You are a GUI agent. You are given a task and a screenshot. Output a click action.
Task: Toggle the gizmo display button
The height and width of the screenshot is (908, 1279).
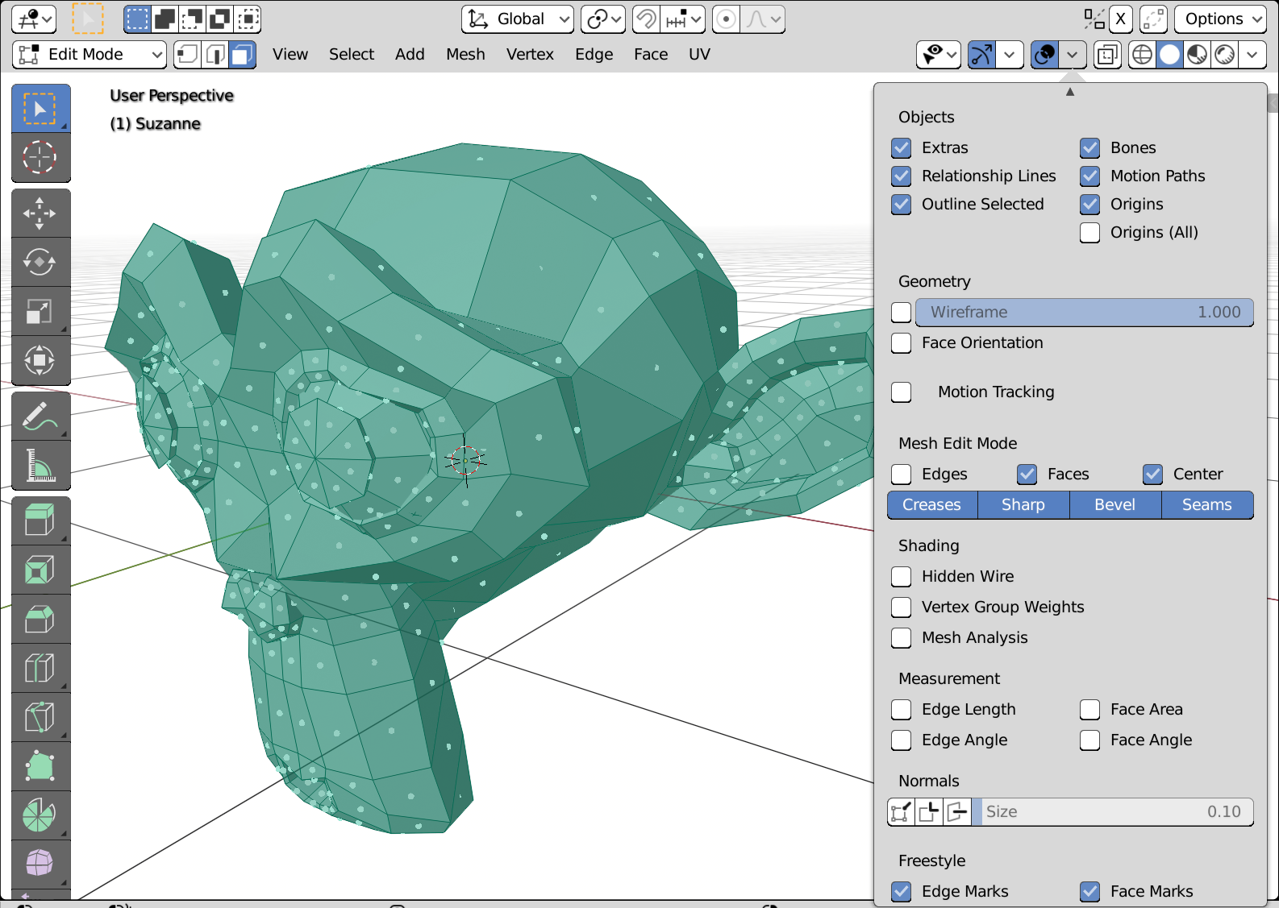click(981, 54)
